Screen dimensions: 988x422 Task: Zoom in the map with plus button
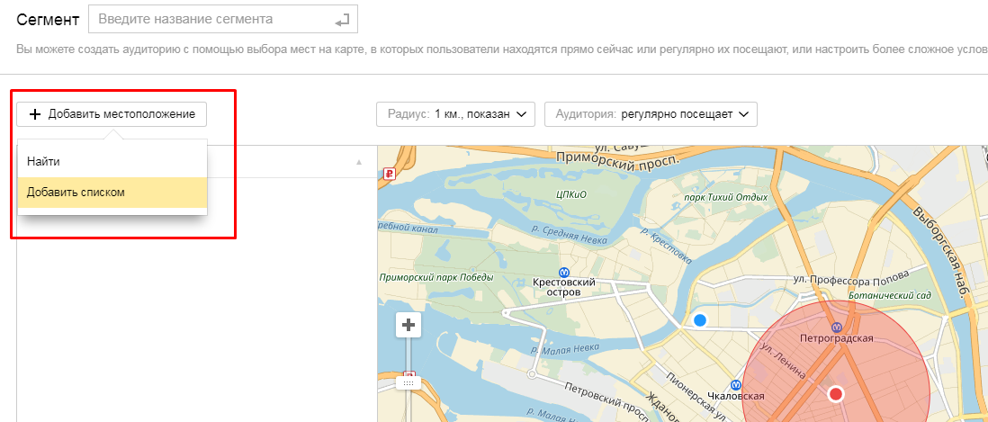pyautogui.click(x=409, y=324)
